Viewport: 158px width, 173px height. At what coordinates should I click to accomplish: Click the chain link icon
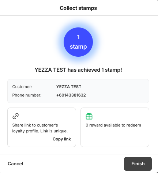tap(16, 116)
